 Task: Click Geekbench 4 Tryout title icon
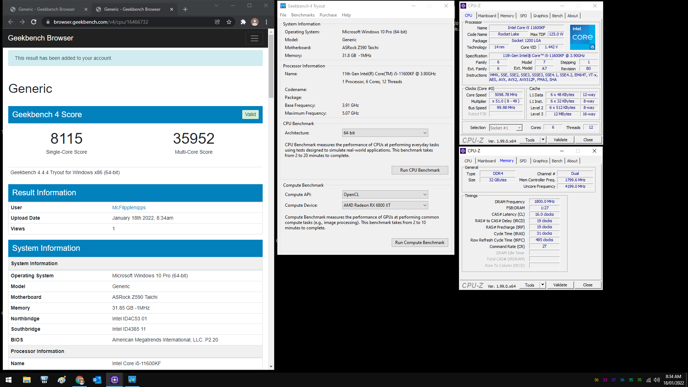283,6
